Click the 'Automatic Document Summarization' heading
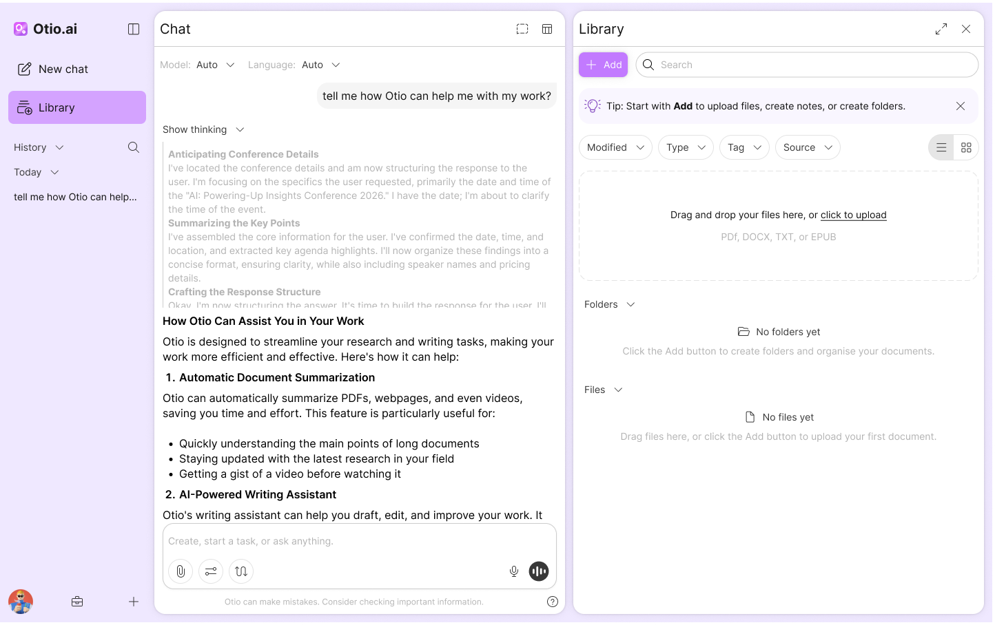This screenshot has width=995, height=625. coord(277,377)
